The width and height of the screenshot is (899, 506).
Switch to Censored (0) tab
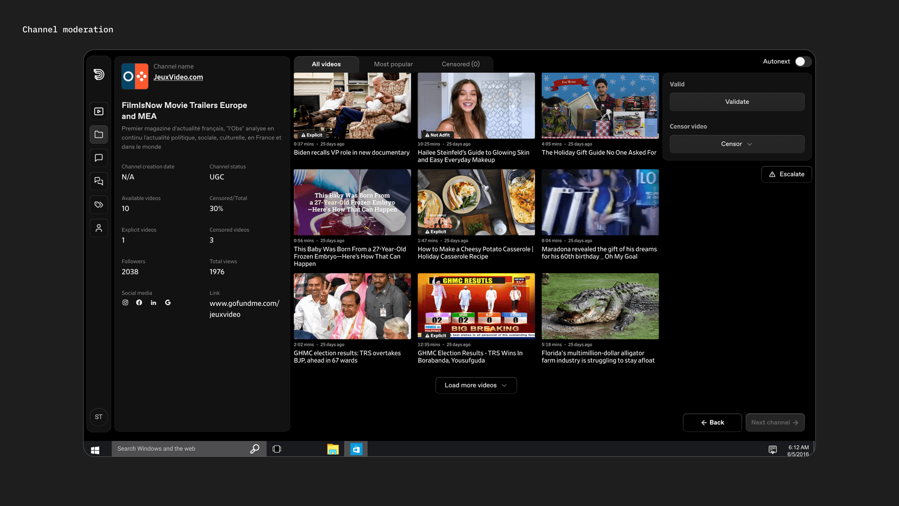460,64
